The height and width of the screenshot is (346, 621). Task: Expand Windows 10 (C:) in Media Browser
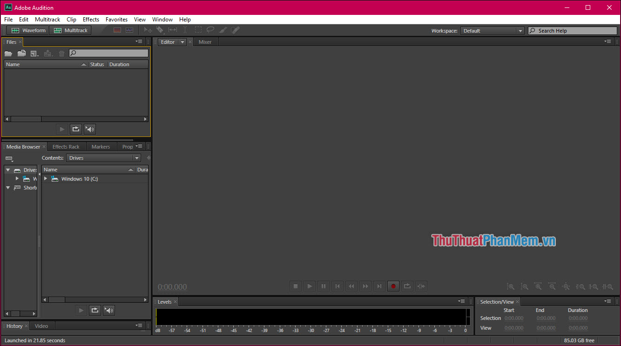tap(45, 178)
